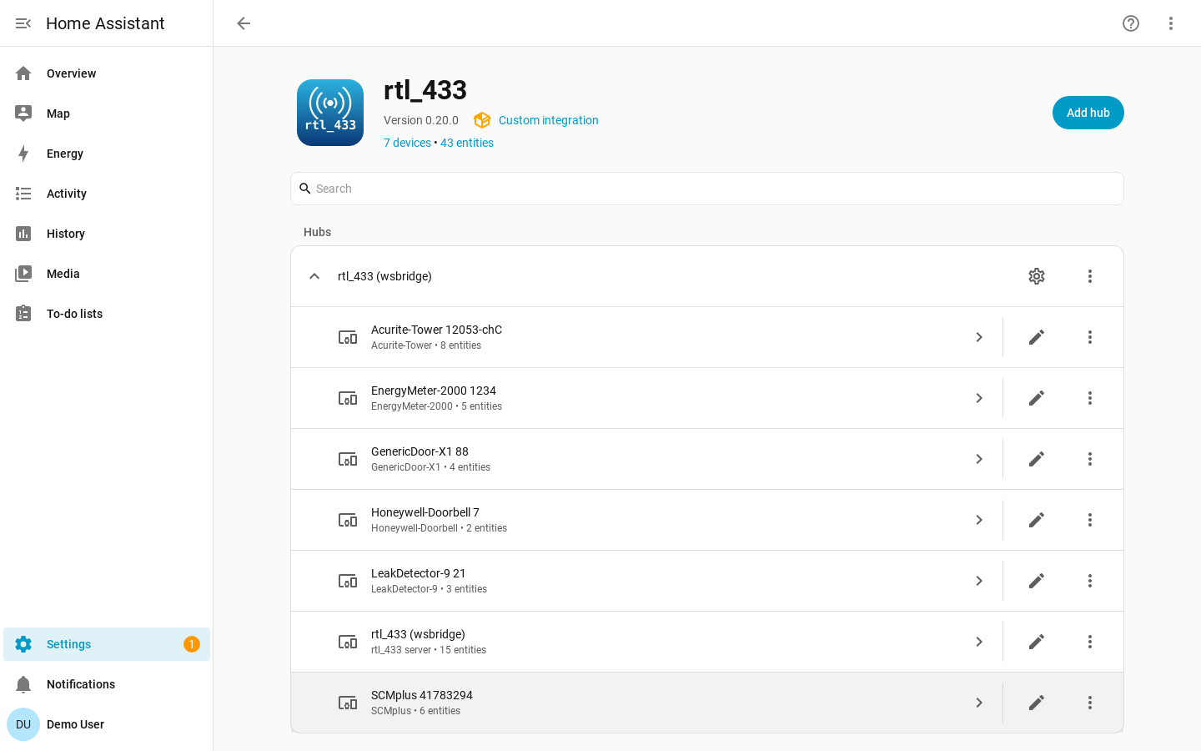Open the rtl_433 (wsbridge) hub options menu
Viewport: 1201px width, 751px height.
[1090, 276]
